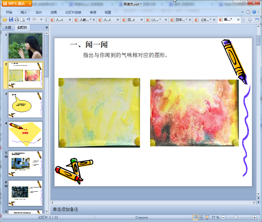
Task: Close the 《水... document tab
Action: (214, 20)
